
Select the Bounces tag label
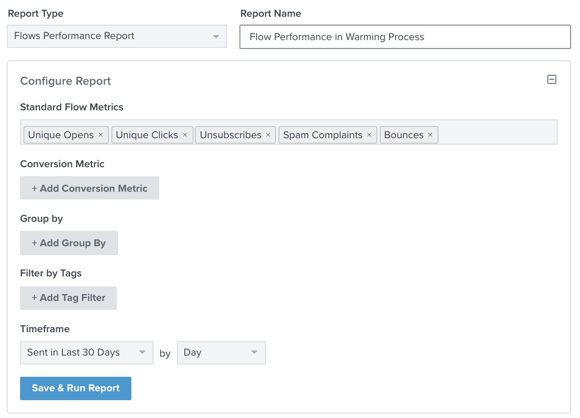(x=404, y=135)
